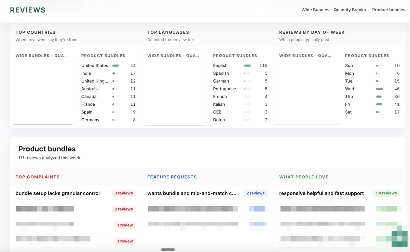This screenshot has width=410, height=252.
Task: Select the Spain country row
Action: click(108, 112)
